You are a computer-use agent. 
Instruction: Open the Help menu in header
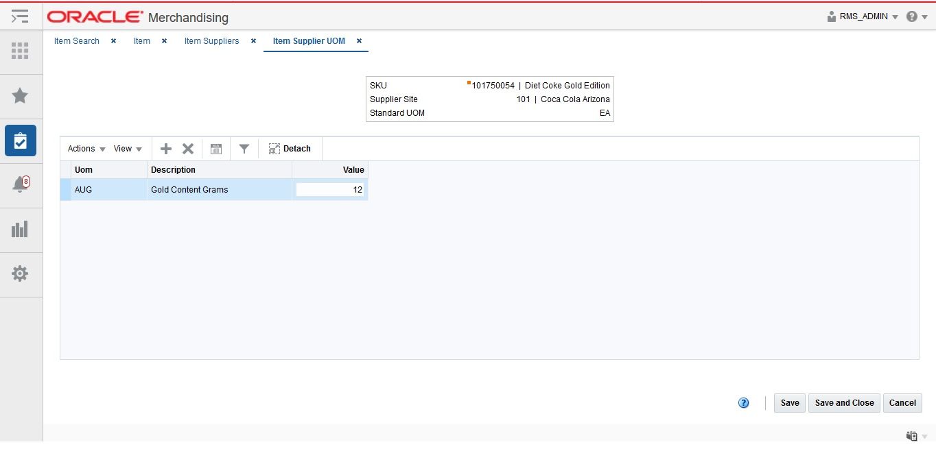(x=917, y=16)
